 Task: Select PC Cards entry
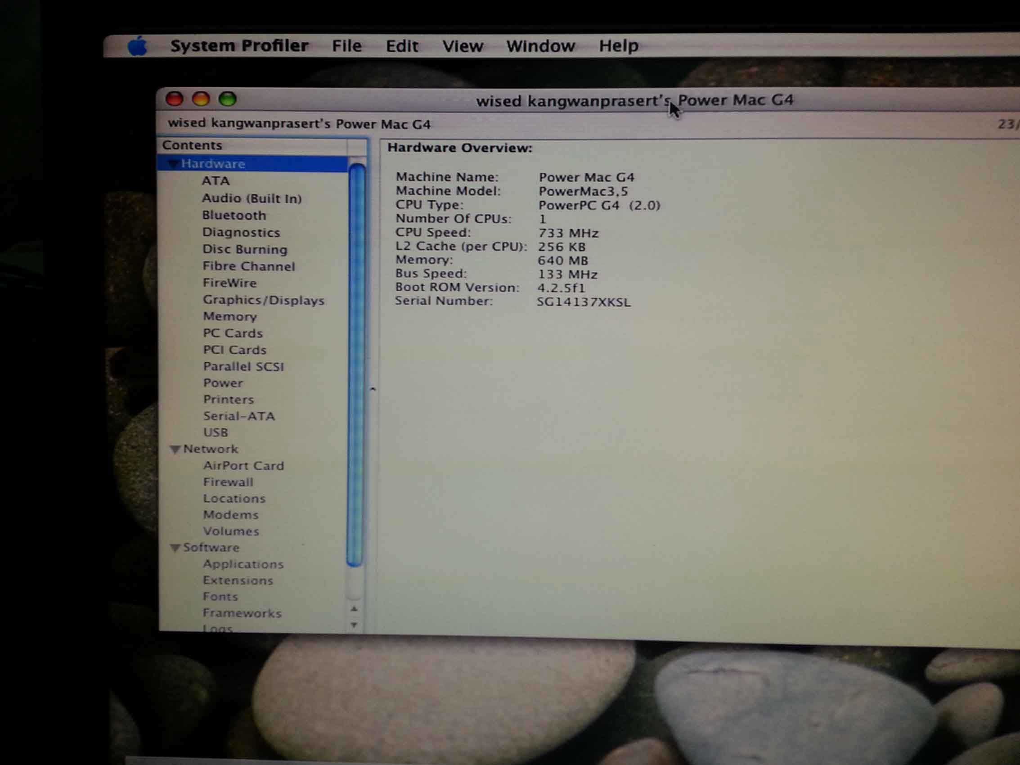pyautogui.click(x=233, y=333)
